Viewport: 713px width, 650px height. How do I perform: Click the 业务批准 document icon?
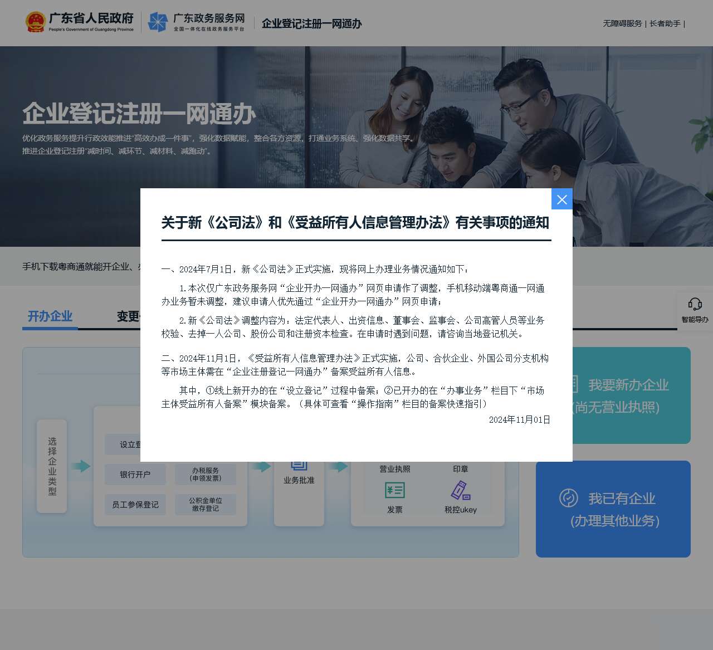299,465
